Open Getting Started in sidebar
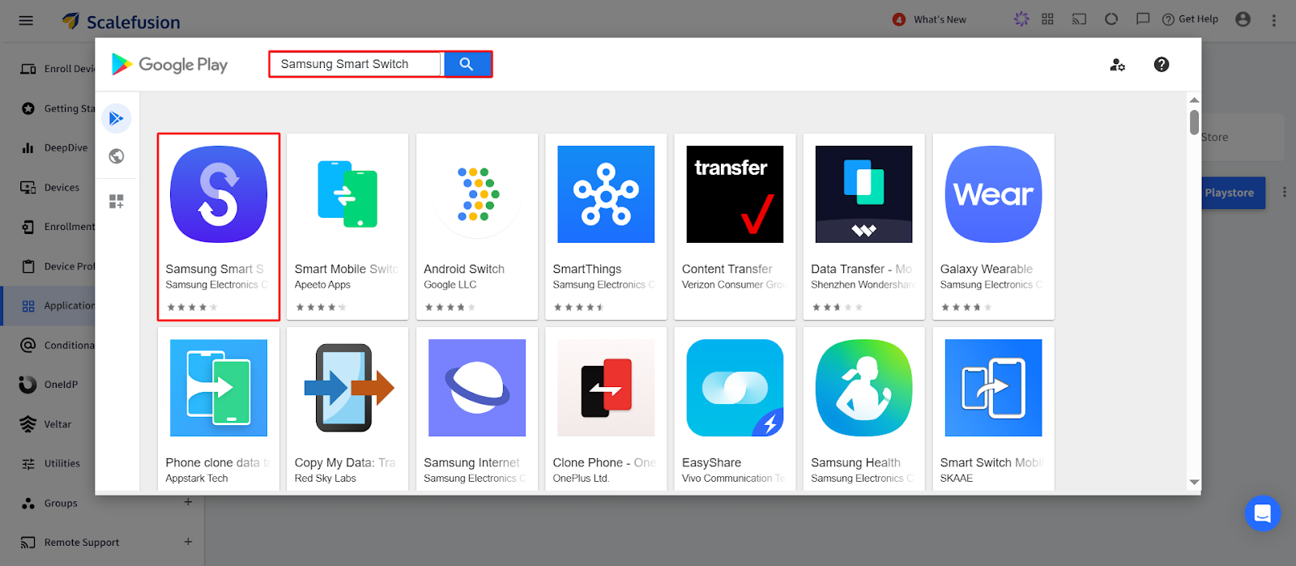The height and width of the screenshot is (566, 1296). click(x=58, y=109)
